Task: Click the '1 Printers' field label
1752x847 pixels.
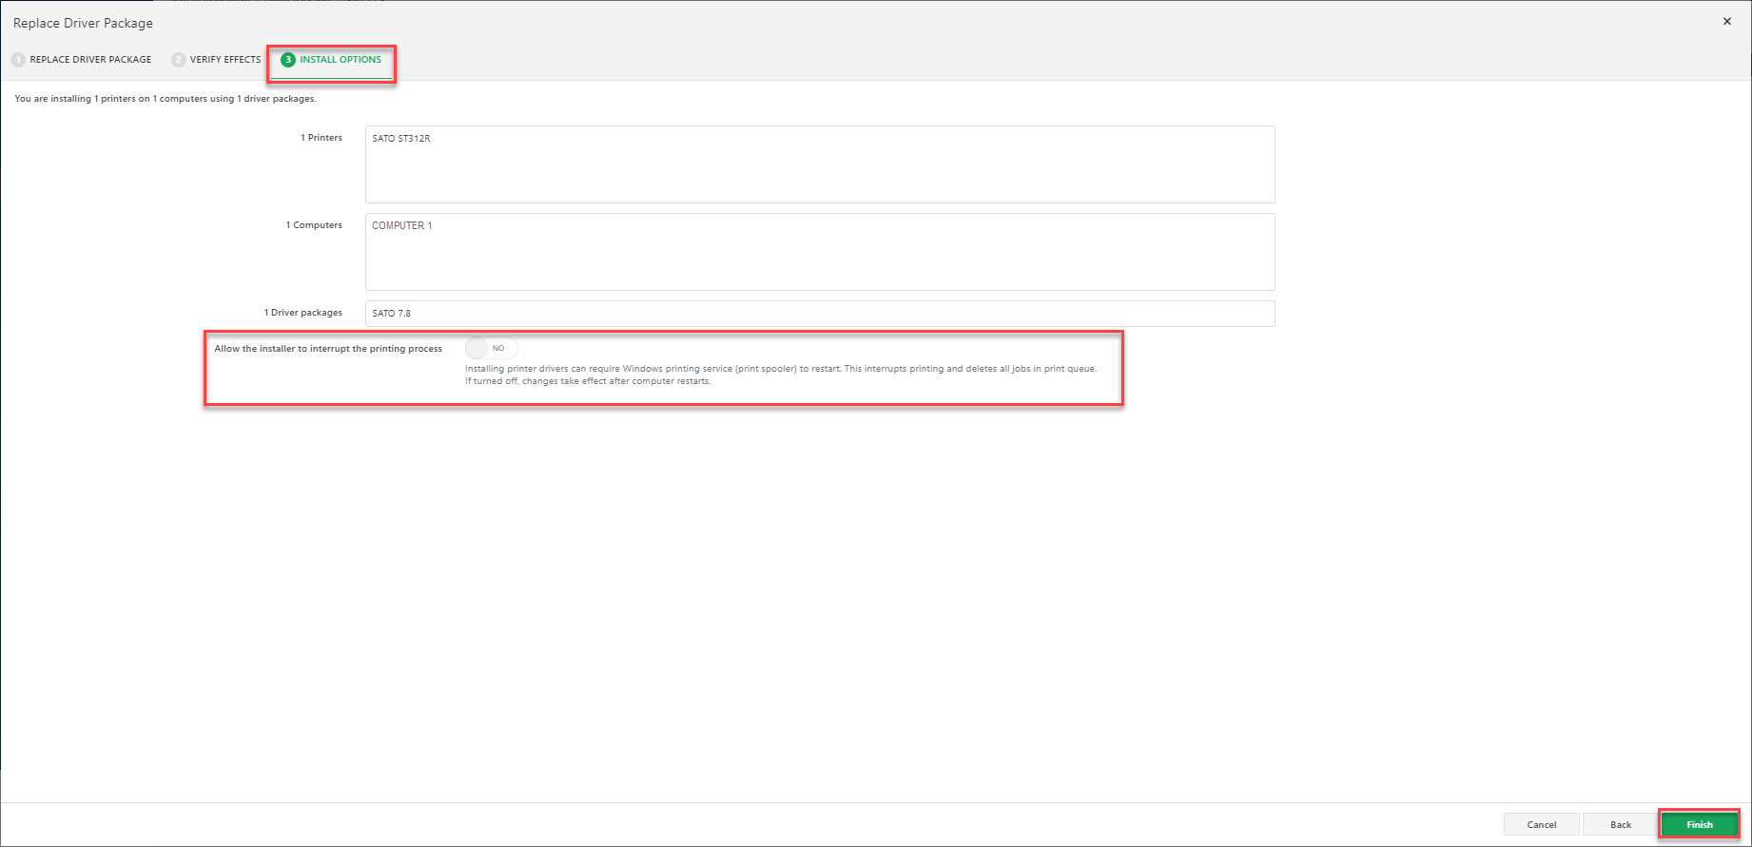Action: coord(321,138)
